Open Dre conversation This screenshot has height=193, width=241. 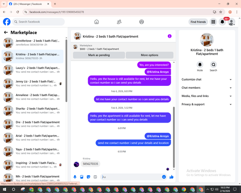(x=33, y=124)
